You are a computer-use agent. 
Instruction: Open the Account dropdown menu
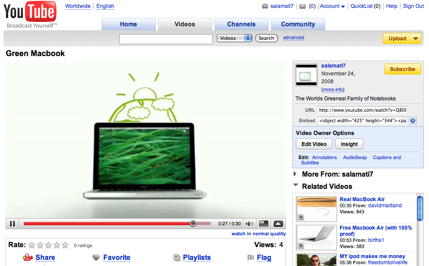332,6
